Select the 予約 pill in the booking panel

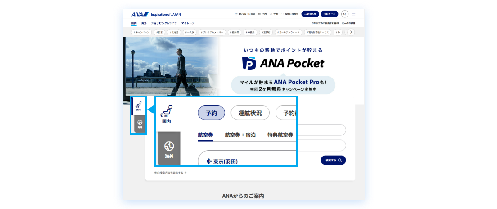coord(211,113)
